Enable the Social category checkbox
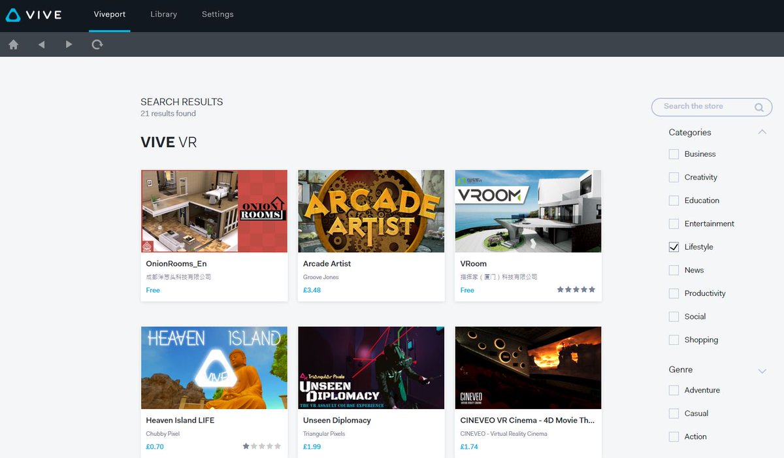Viewport: 784px width, 458px height. [x=674, y=317]
